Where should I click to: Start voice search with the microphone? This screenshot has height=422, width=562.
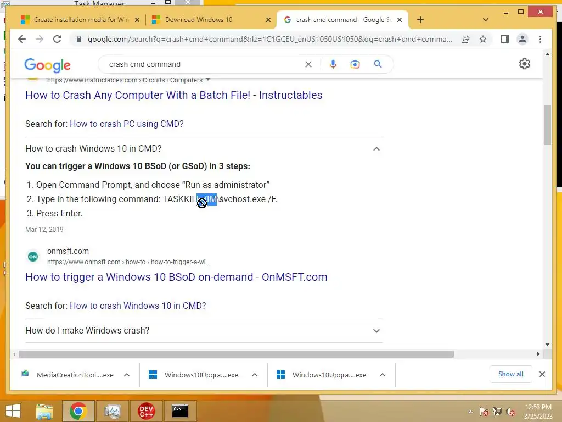pos(333,64)
